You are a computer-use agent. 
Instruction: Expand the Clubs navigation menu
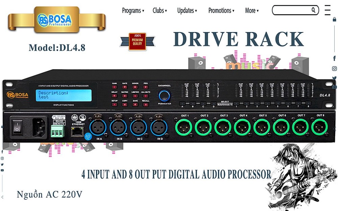pos(160,10)
